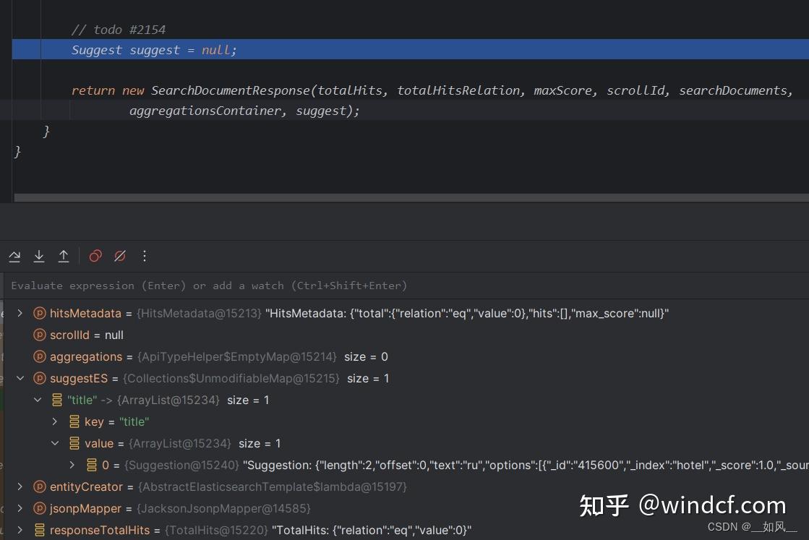The width and height of the screenshot is (809, 540).
Task: Select the highlighted Suggest suggest code line
Action: [x=153, y=49]
